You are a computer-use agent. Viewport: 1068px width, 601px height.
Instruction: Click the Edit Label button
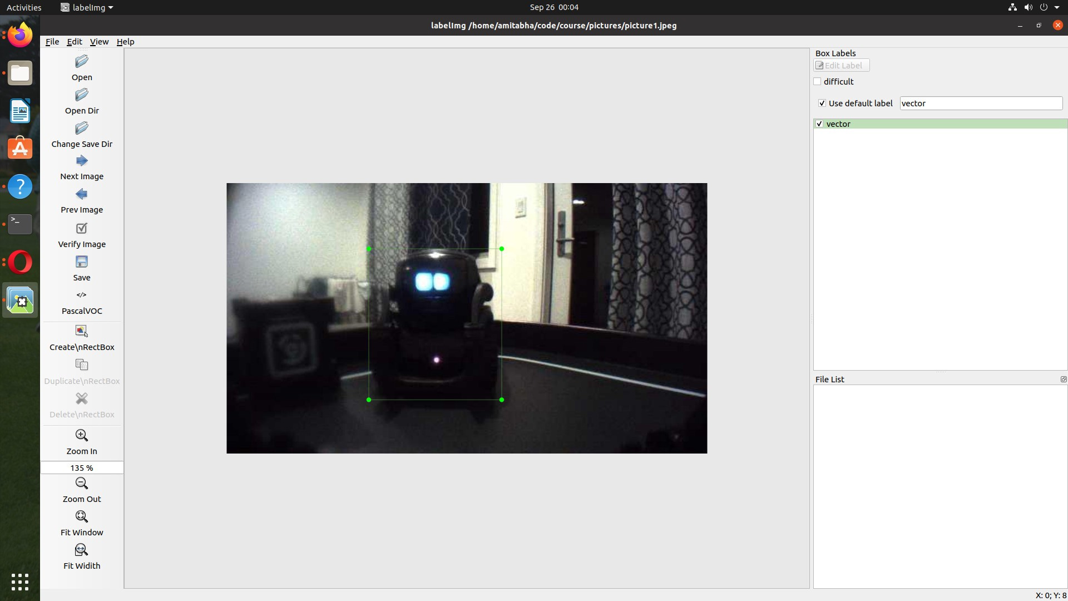[841, 66]
